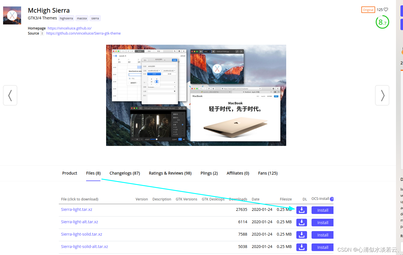Select the Files (8) tab
This screenshot has height=255, width=403.
pyautogui.click(x=93, y=173)
